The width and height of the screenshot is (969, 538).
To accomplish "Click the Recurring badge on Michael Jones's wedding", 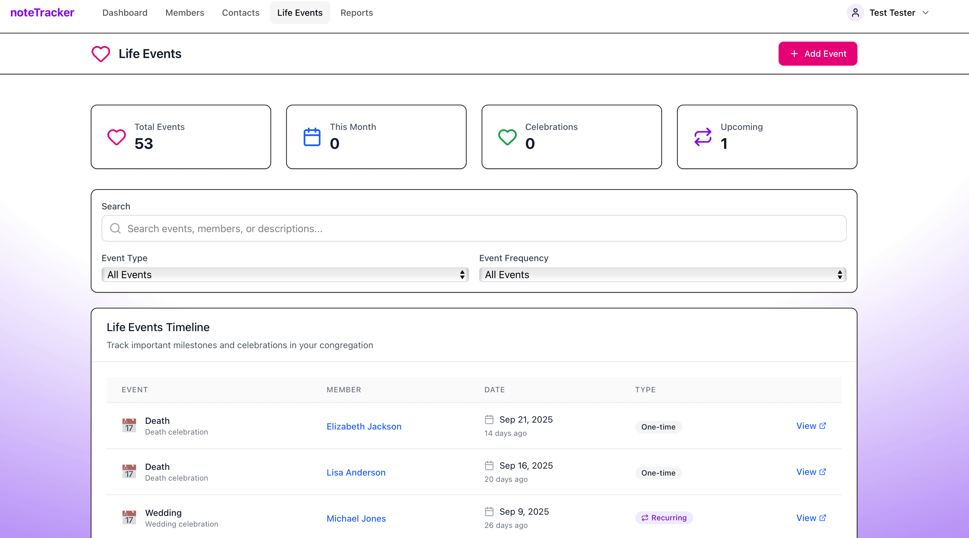I will tap(664, 518).
